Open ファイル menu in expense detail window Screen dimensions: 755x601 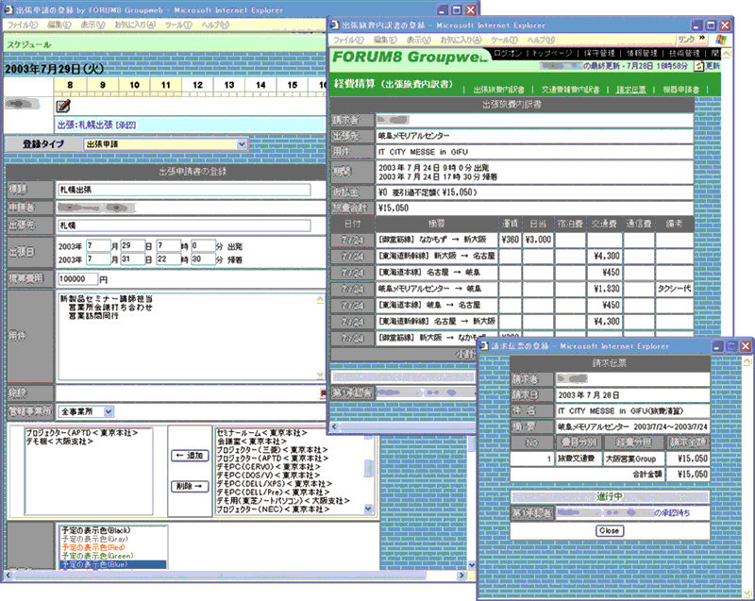click(x=348, y=40)
